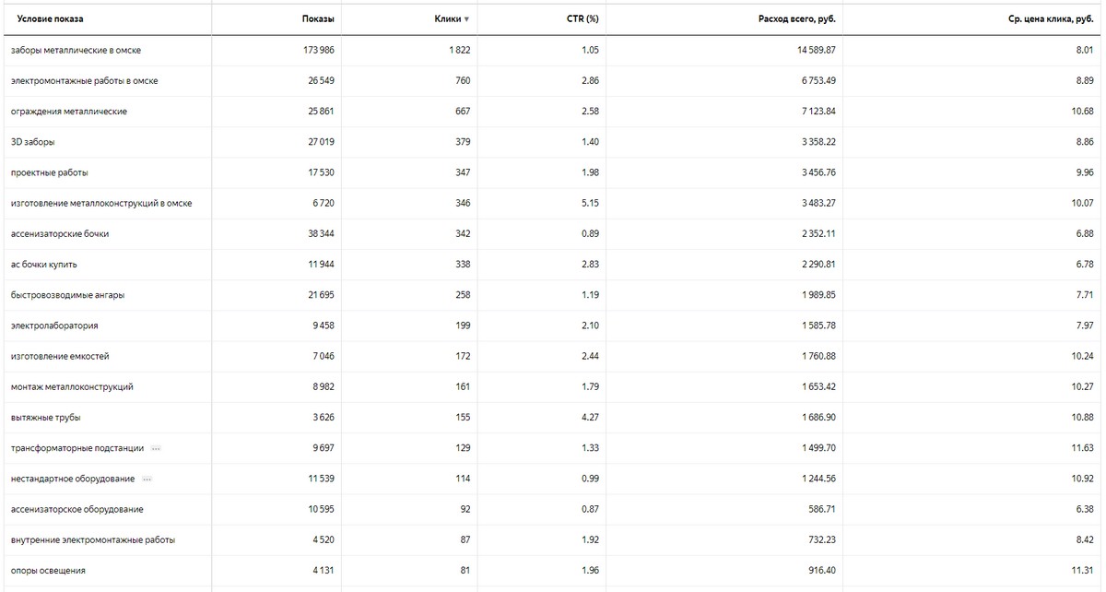The width and height of the screenshot is (1106, 592).
Task: Expand ellipsis beside нестандартное оборудование
Action: pos(147,479)
